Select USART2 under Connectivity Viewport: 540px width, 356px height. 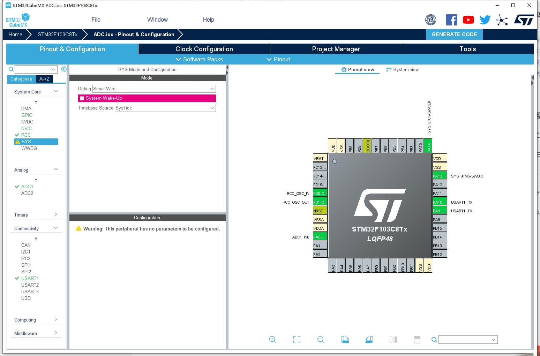[30, 285]
